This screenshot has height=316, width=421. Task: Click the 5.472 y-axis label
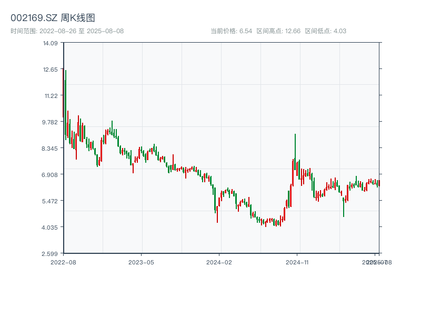pyautogui.click(x=51, y=201)
